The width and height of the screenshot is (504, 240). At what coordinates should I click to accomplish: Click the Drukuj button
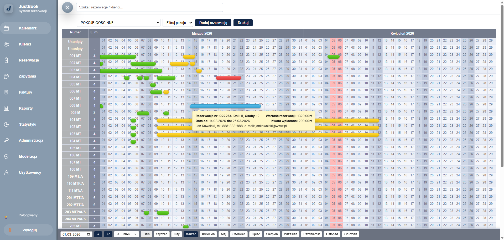[x=243, y=23]
